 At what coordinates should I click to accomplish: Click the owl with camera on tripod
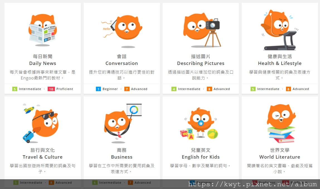coord(202,30)
